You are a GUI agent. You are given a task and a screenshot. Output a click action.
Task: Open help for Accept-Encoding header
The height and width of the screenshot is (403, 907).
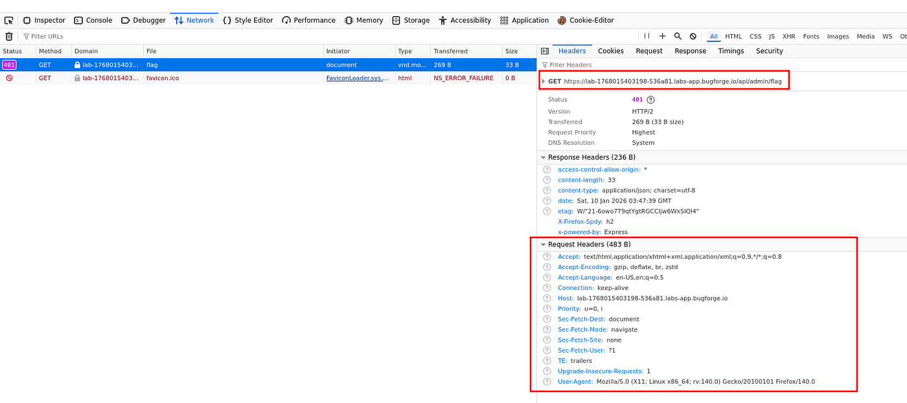pyautogui.click(x=547, y=267)
